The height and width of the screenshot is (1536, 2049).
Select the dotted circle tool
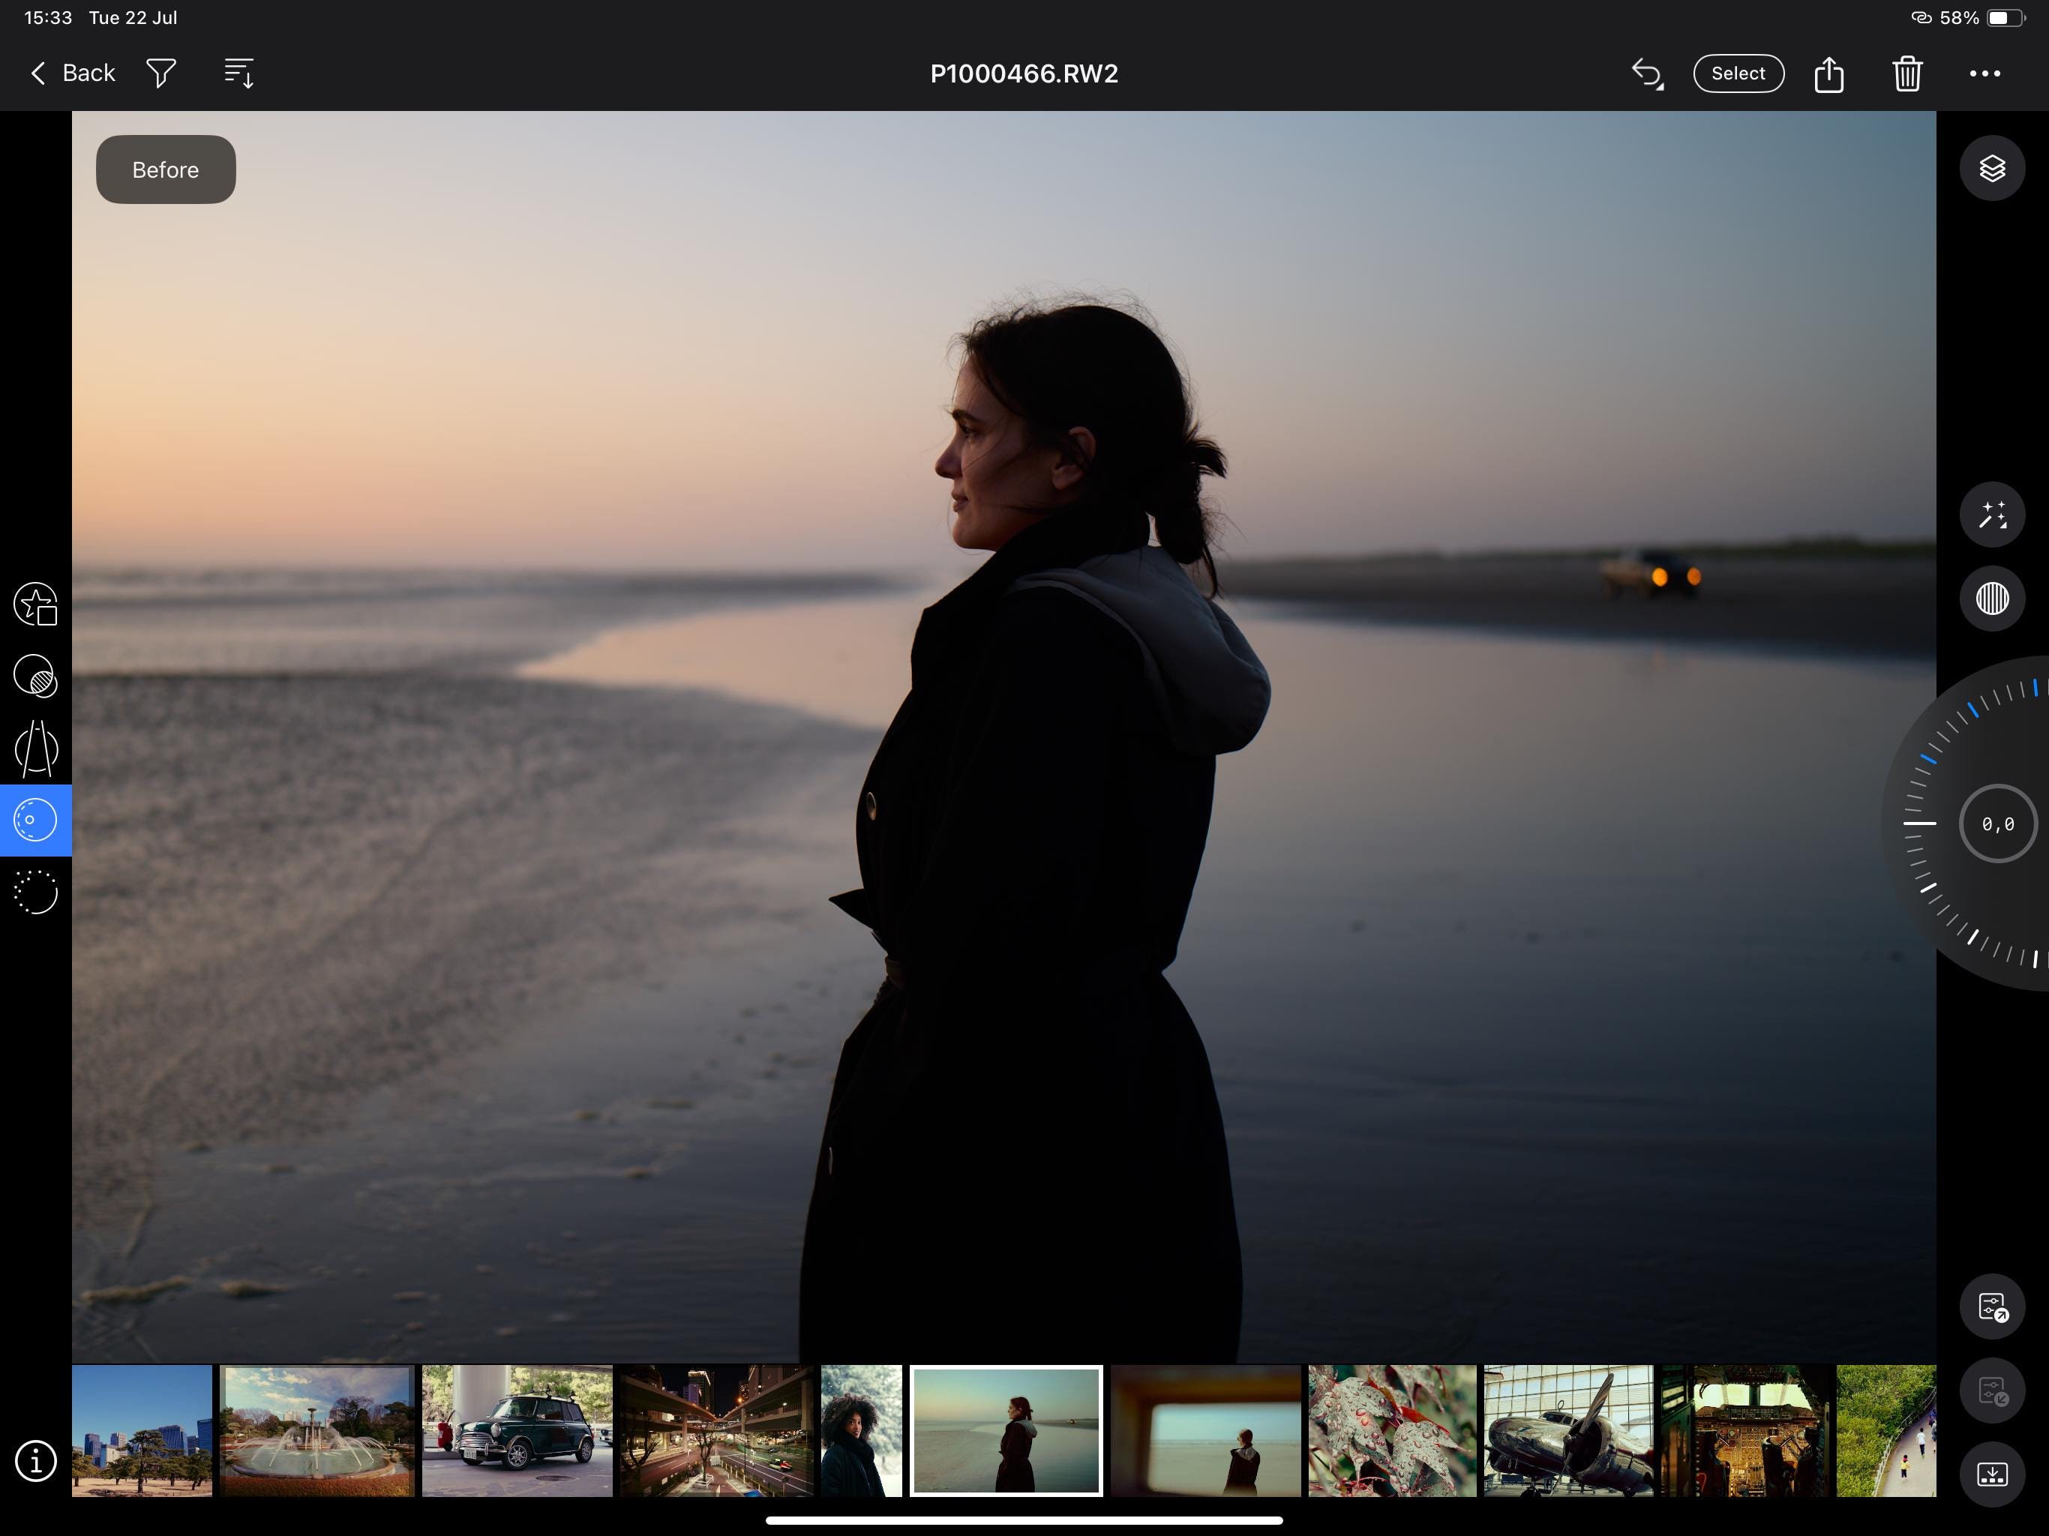click(36, 892)
